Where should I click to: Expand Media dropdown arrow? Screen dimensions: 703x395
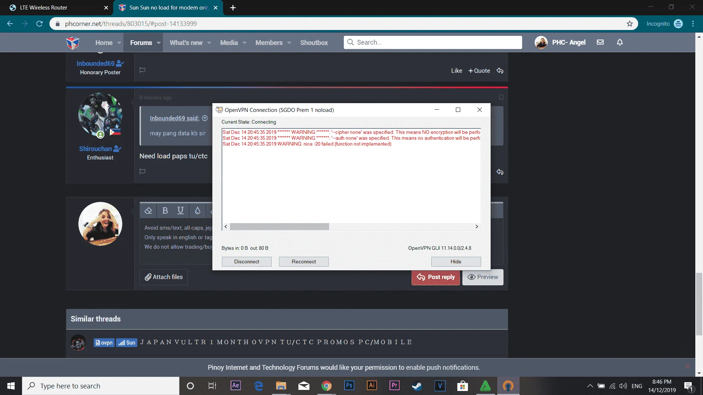pyautogui.click(x=245, y=43)
